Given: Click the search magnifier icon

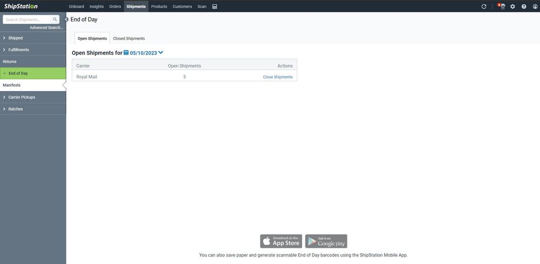Looking at the screenshot, I should point(55,19).
